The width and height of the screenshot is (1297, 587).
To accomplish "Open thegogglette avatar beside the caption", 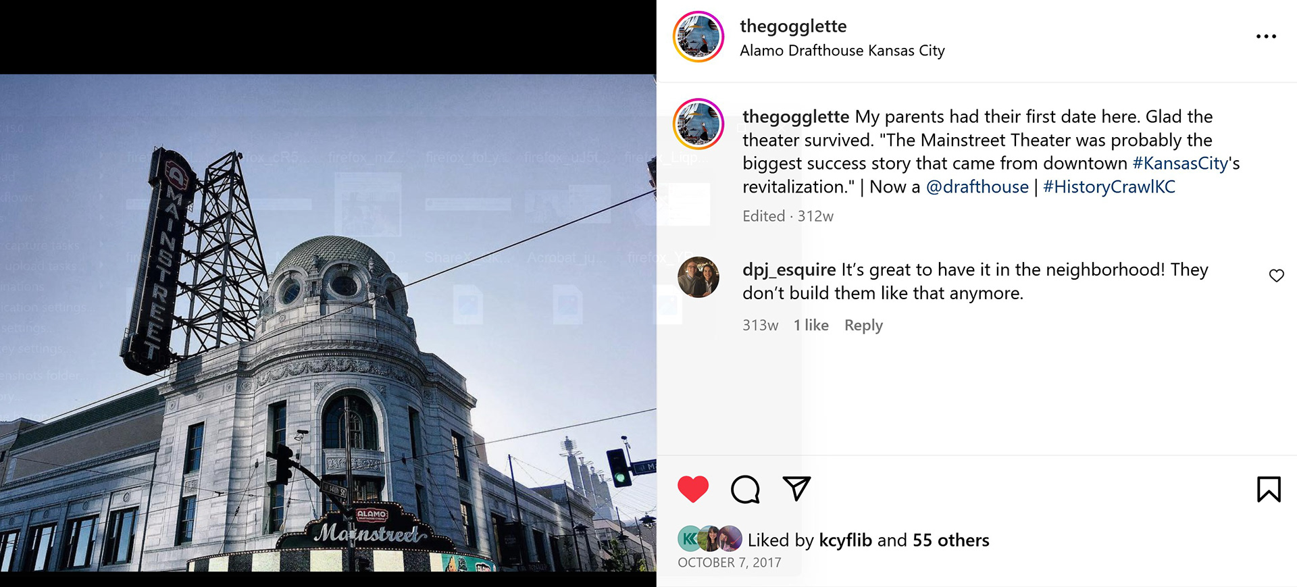I will coord(698,124).
